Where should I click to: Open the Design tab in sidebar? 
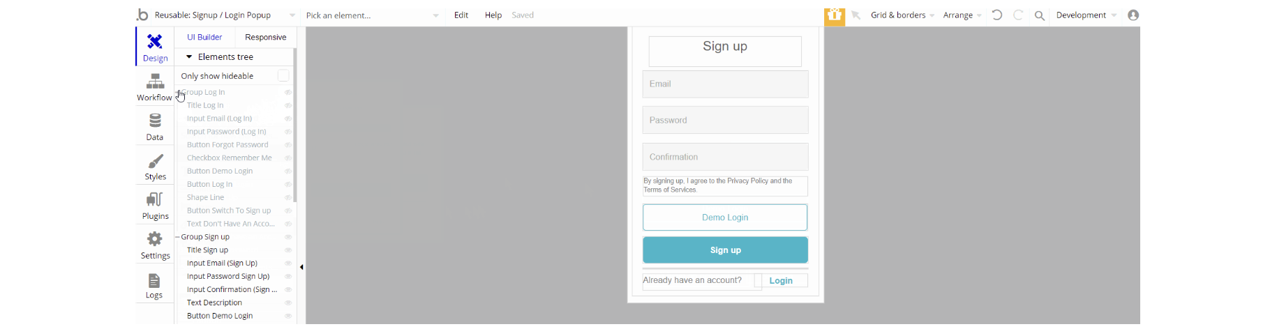click(155, 47)
